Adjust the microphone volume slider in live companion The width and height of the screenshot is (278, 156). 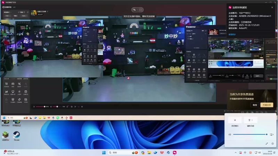(40, 107)
